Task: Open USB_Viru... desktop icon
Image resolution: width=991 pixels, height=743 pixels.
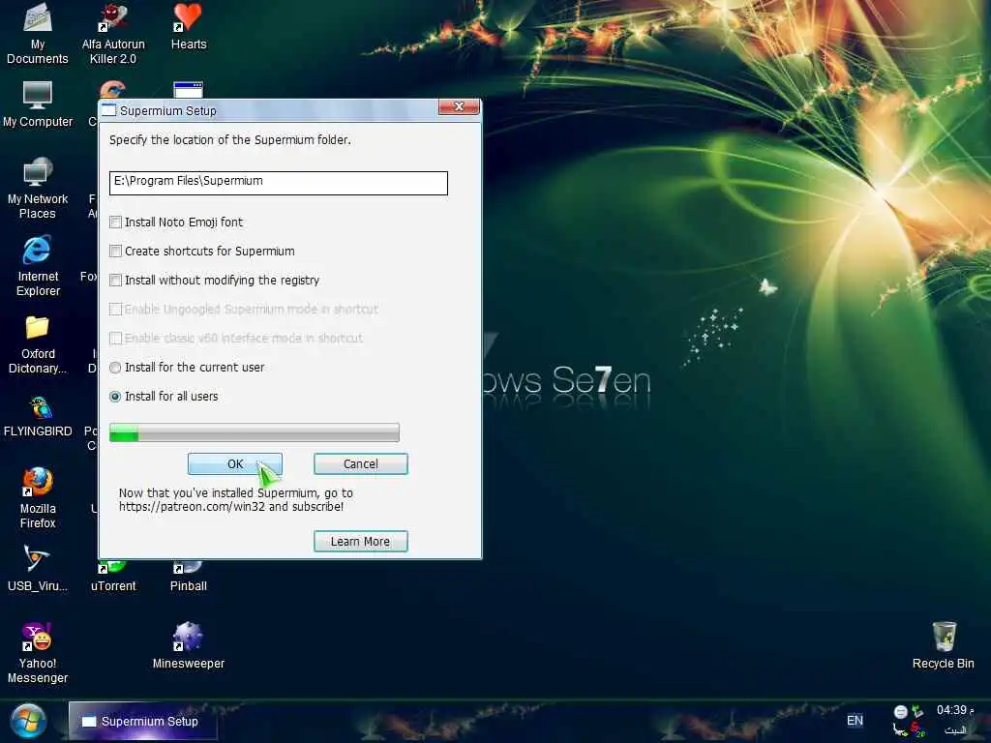Action: click(x=38, y=569)
